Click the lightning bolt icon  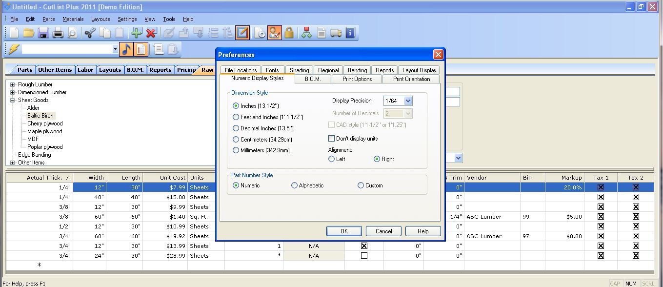(14, 49)
